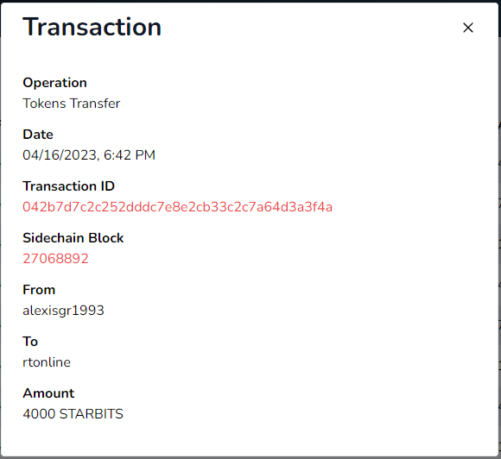Select the Tokens Transfer operation text

point(71,104)
